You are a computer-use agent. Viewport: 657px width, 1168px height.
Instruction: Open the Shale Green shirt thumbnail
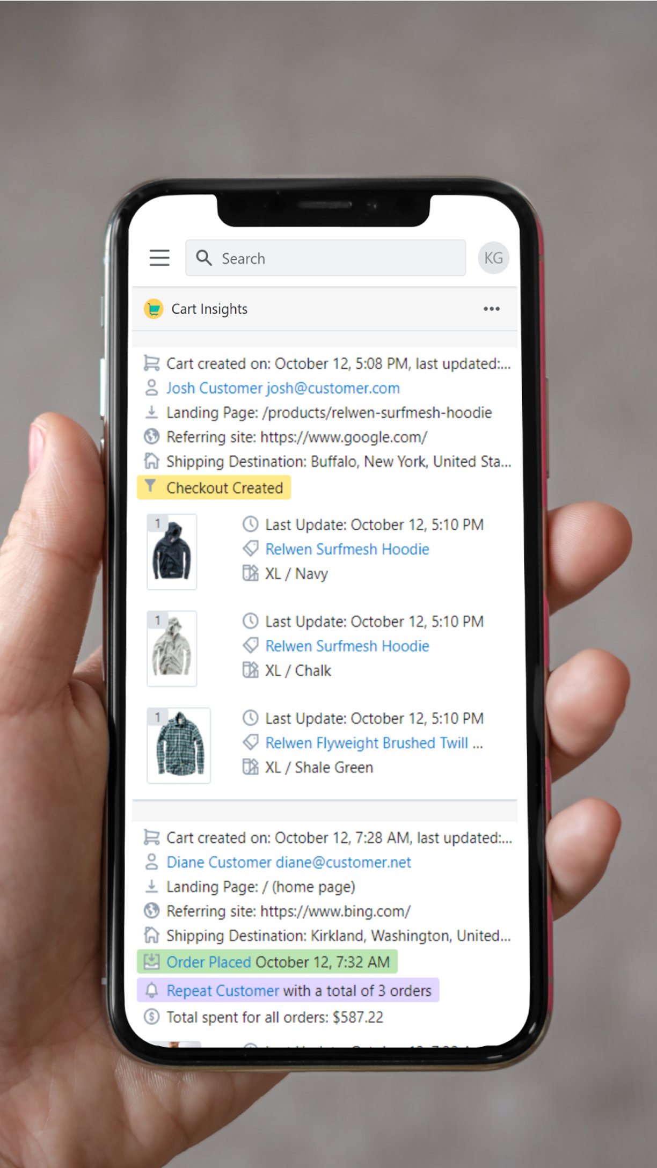[x=179, y=746]
